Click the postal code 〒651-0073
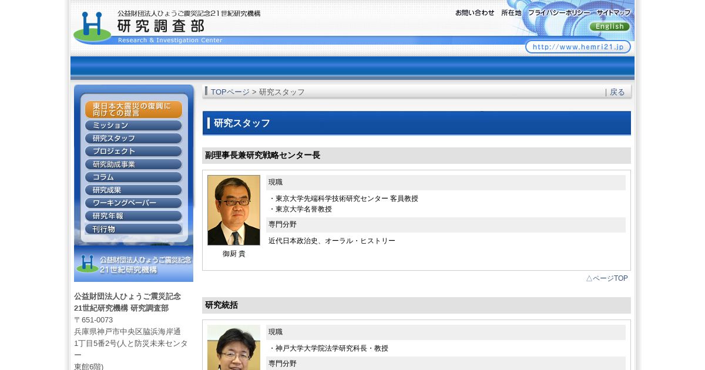This screenshot has width=705, height=370. click(x=93, y=320)
